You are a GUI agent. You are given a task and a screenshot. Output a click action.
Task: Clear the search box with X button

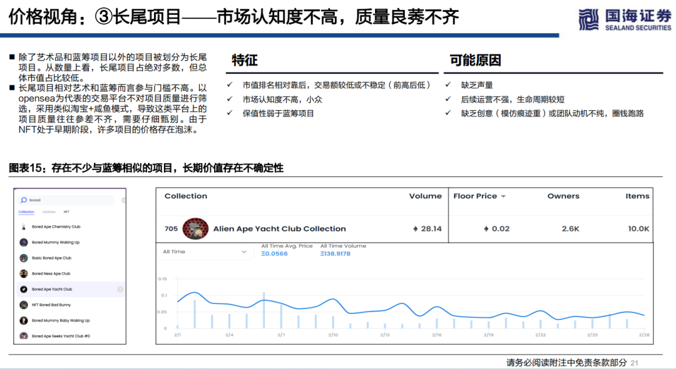coord(123,200)
